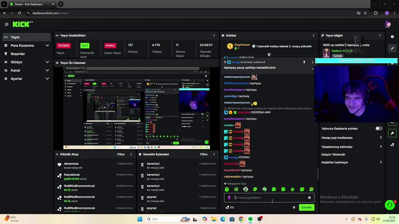Screen dimensions: 399x224
Task: Open Hedefleri belirleyin chevron
Action: click(x=381, y=162)
